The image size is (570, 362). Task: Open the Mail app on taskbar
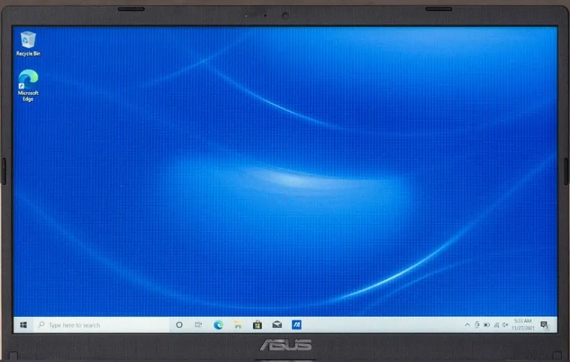(277, 325)
